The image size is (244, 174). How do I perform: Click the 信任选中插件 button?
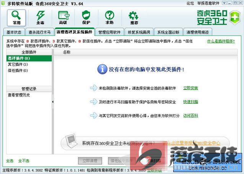point(122,161)
